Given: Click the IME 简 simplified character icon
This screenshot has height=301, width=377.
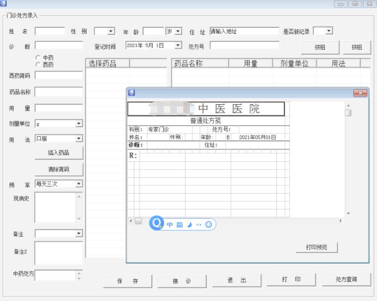Looking at the screenshot, I should [x=180, y=225].
